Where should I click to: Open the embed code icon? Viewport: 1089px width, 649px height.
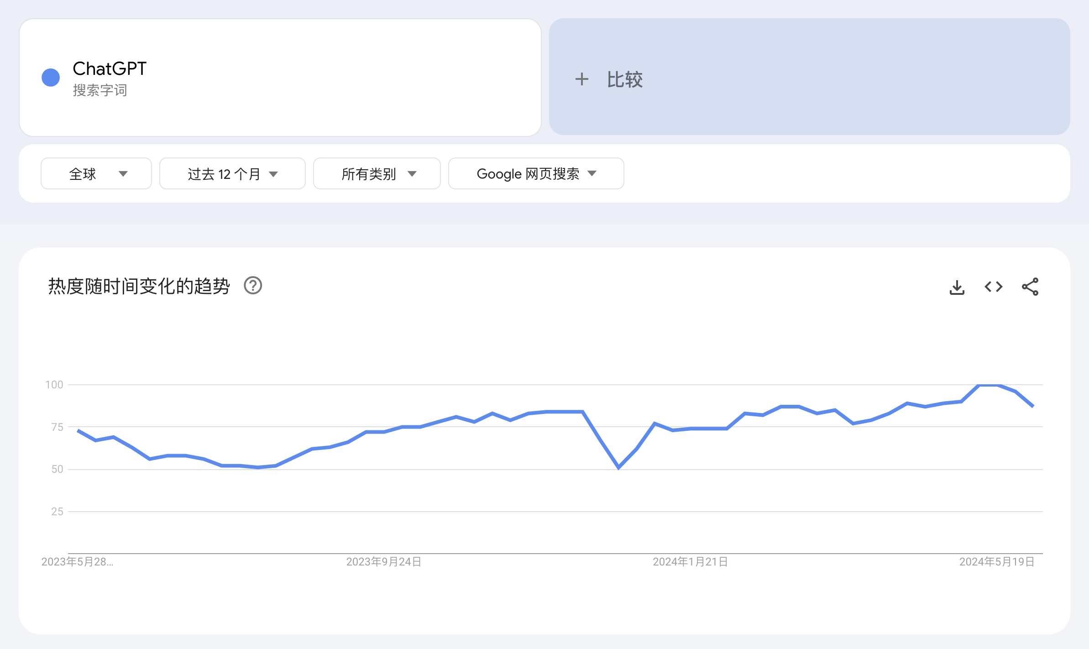[x=993, y=287]
